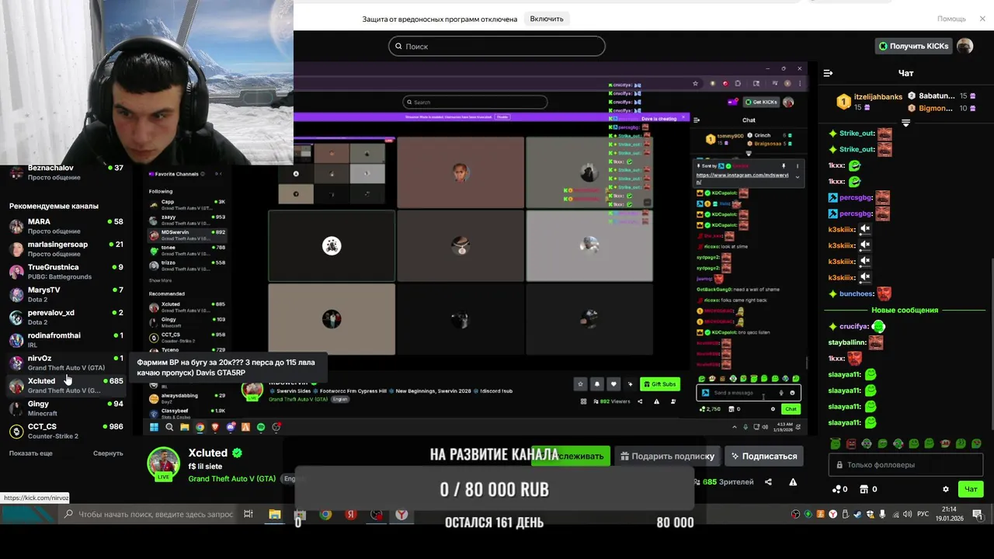Open Yandex Browser active taskbar icon

pos(401,514)
